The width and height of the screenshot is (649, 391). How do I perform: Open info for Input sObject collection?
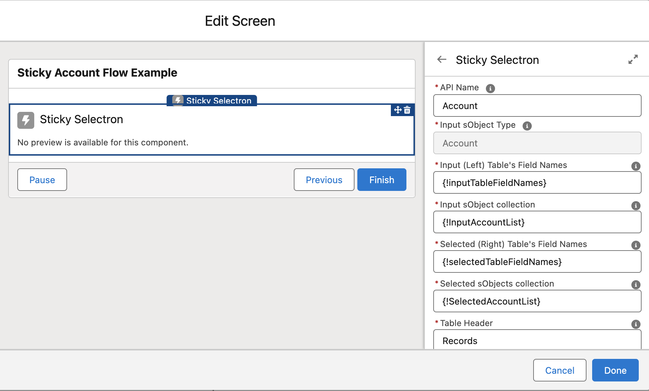click(636, 205)
